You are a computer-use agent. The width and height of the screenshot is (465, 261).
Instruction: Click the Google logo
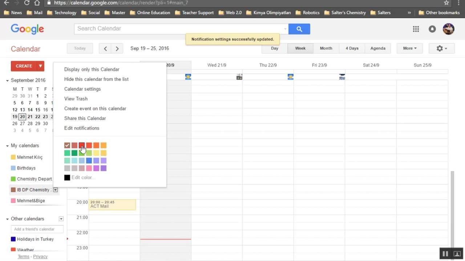pyautogui.click(x=27, y=29)
